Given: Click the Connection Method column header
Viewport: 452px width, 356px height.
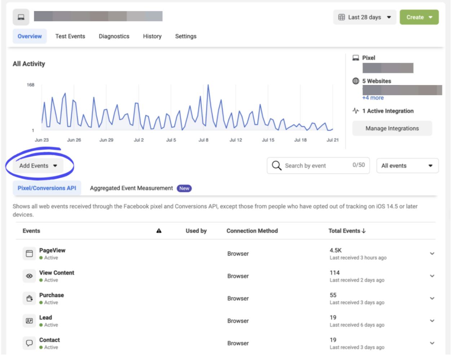Looking at the screenshot, I should tap(252, 231).
